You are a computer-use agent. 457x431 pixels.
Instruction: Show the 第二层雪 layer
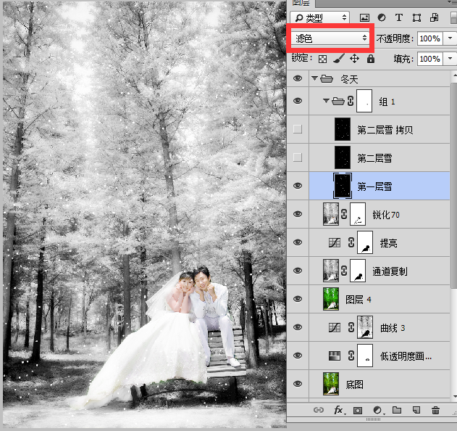pos(298,157)
